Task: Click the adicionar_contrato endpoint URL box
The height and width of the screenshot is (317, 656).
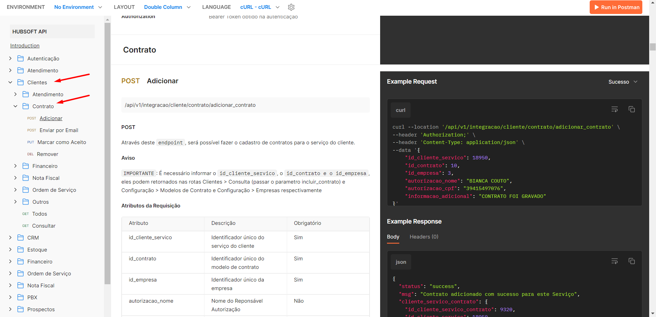Action: tap(245, 105)
